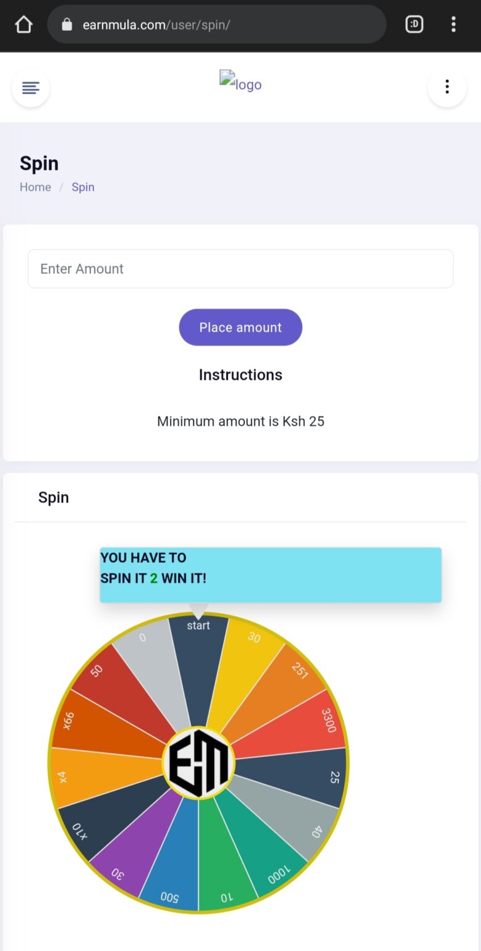Image resolution: width=481 pixels, height=951 pixels.
Task: Tap the browser home icon
Action: coord(23,25)
